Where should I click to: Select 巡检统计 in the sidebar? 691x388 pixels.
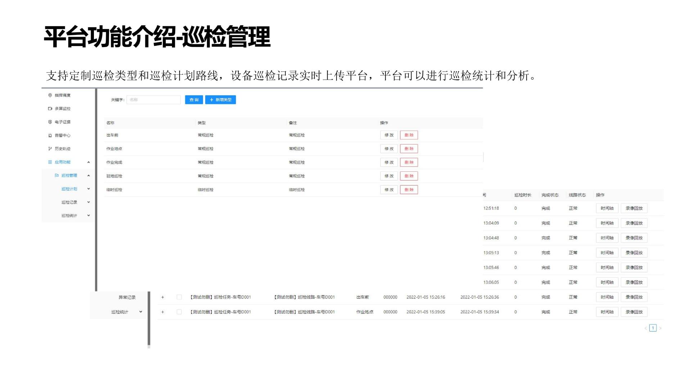point(68,216)
